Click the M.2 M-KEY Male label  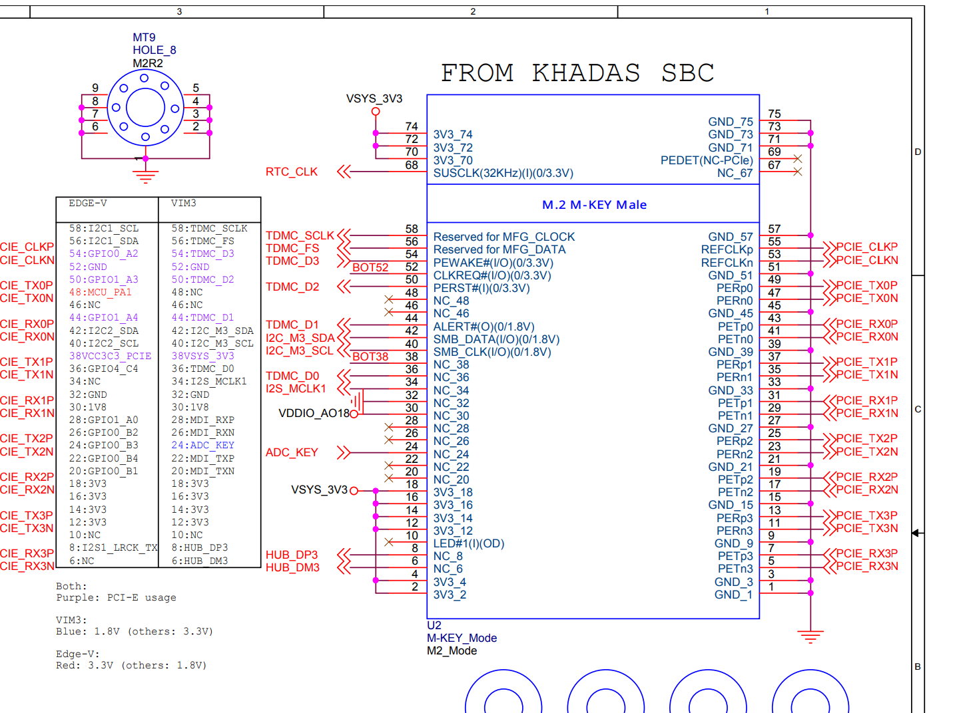point(594,205)
